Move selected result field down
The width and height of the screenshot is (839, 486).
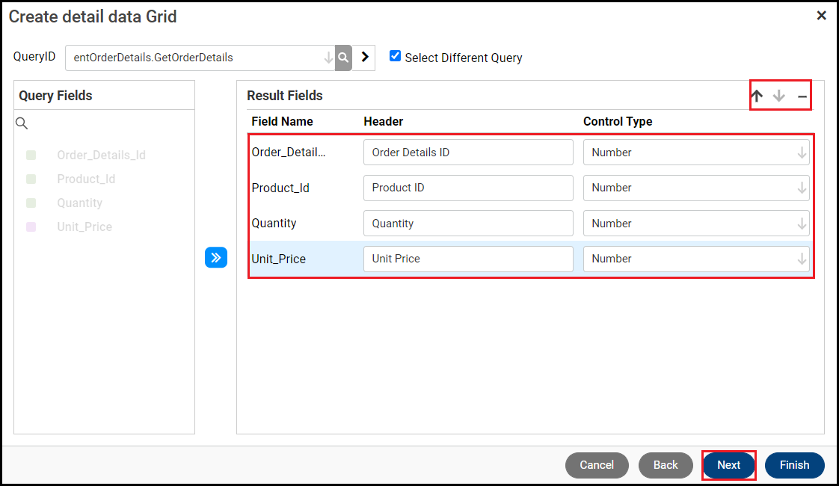(x=779, y=96)
